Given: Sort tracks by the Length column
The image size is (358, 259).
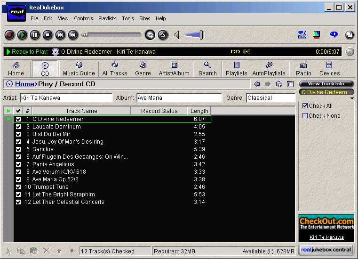Looking at the screenshot, I should 199,111.
